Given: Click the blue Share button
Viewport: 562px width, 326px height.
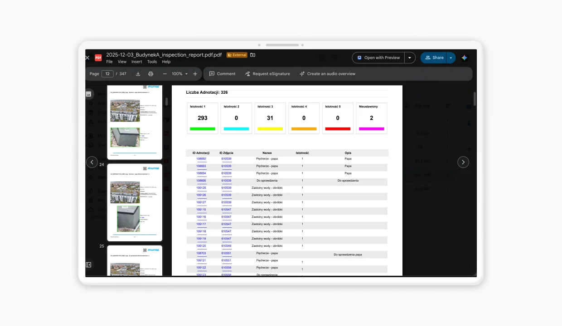Looking at the screenshot, I should point(434,58).
